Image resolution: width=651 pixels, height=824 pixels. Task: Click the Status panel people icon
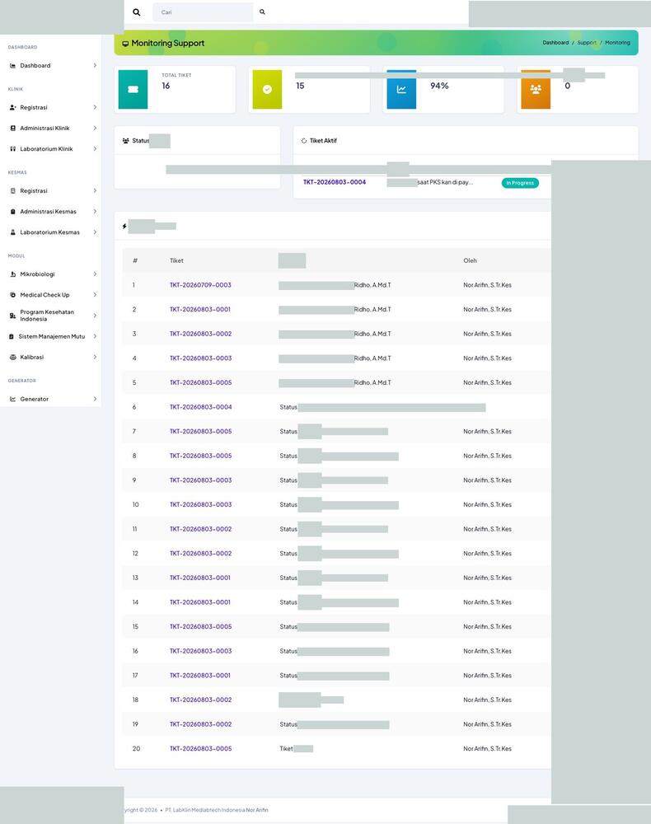[x=125, y=141]
